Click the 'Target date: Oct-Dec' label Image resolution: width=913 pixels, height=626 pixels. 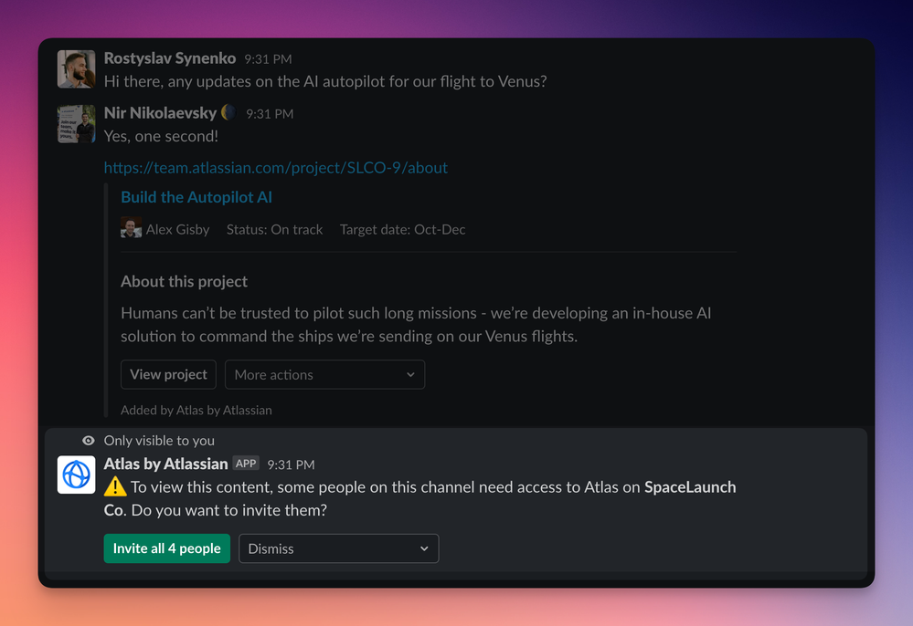402,229
